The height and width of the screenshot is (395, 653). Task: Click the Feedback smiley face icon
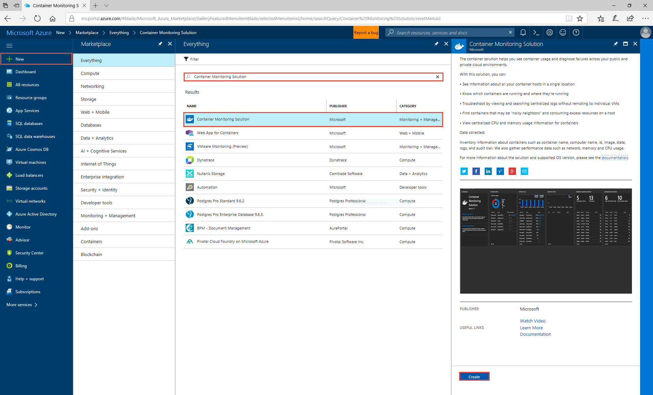coord(563,33)
